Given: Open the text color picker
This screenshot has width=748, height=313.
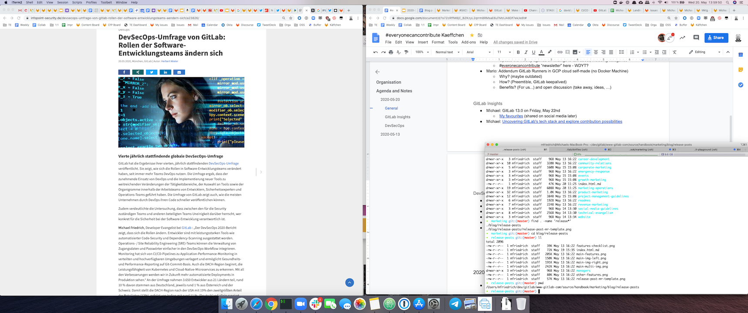Looking at the screenshot, I should (x=541, y=52).
